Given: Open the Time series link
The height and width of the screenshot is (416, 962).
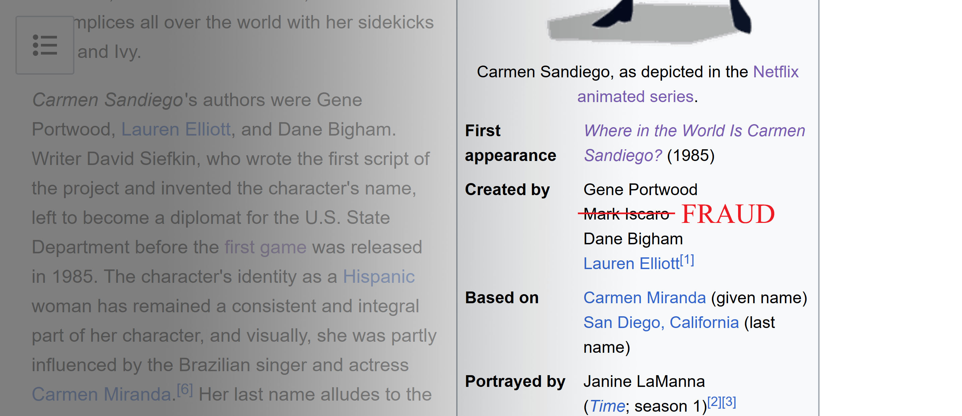Looking at the screenshot, I should [x=608, y=406].
